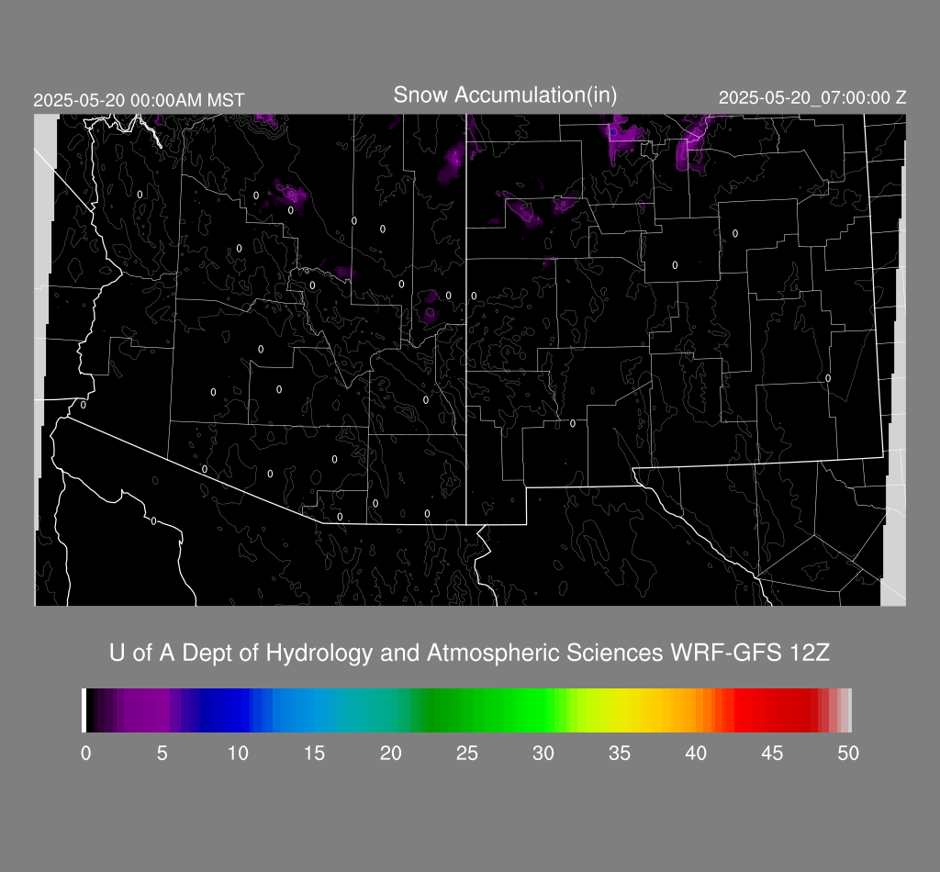Screen dimensions: 940x872
Task: Click the colorbar label '5'
Action: pos(162,754)
